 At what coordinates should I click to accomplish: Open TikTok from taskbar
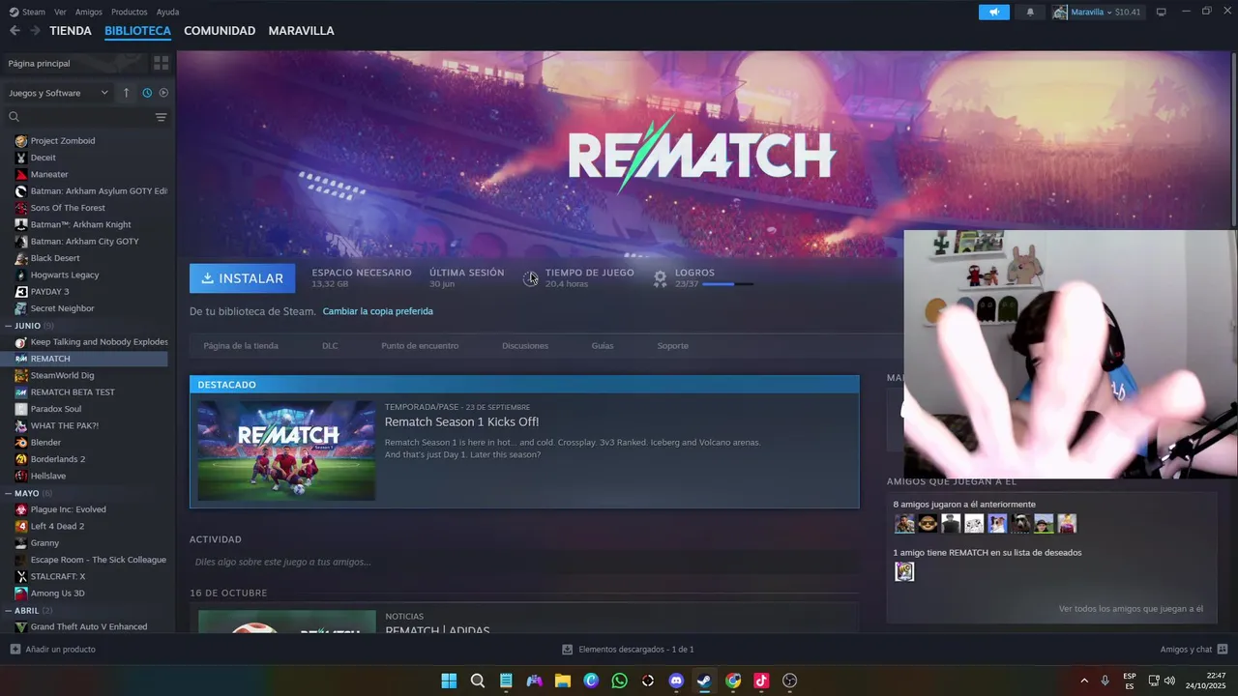coord(761,681)
